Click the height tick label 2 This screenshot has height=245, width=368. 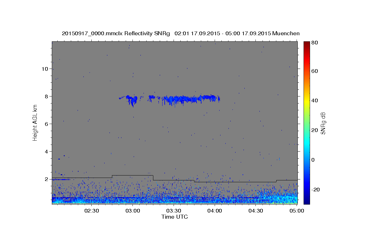click(x=47, y=179)
